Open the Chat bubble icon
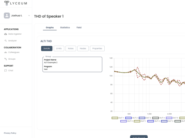 click(x=6, y=71)
